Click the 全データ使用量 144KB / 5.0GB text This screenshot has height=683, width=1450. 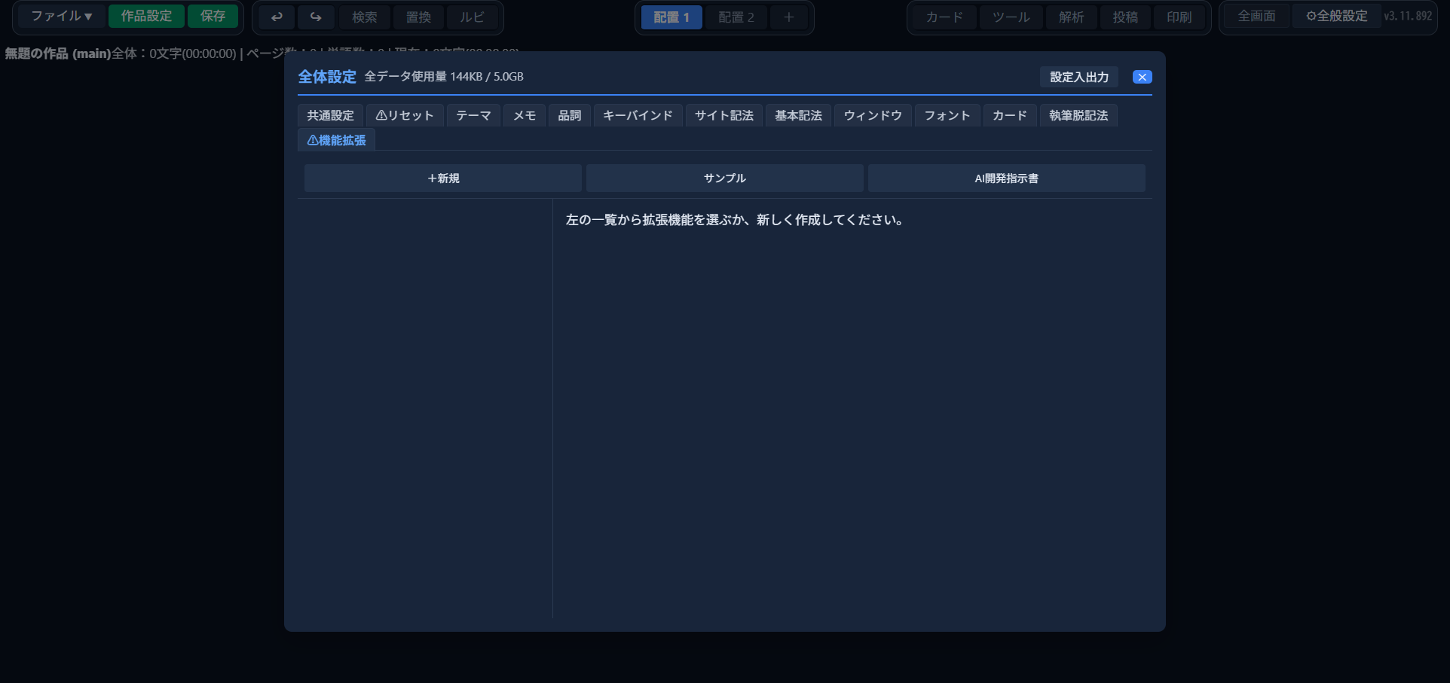[444, 77]
